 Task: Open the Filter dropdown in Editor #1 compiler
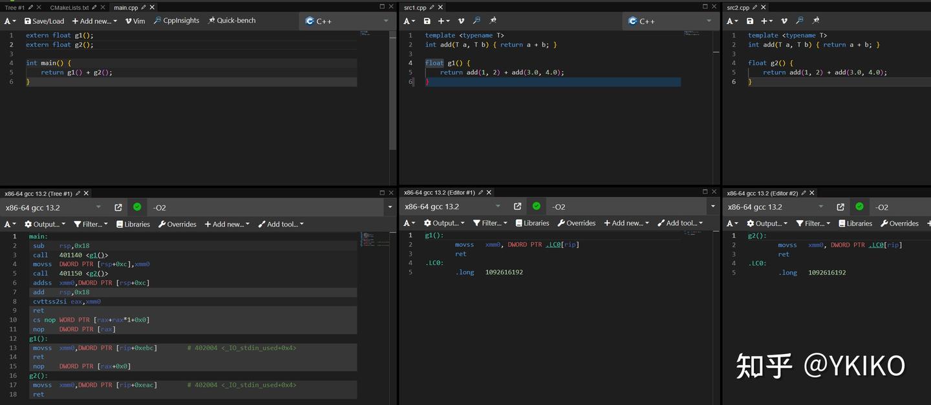[491, 223]
